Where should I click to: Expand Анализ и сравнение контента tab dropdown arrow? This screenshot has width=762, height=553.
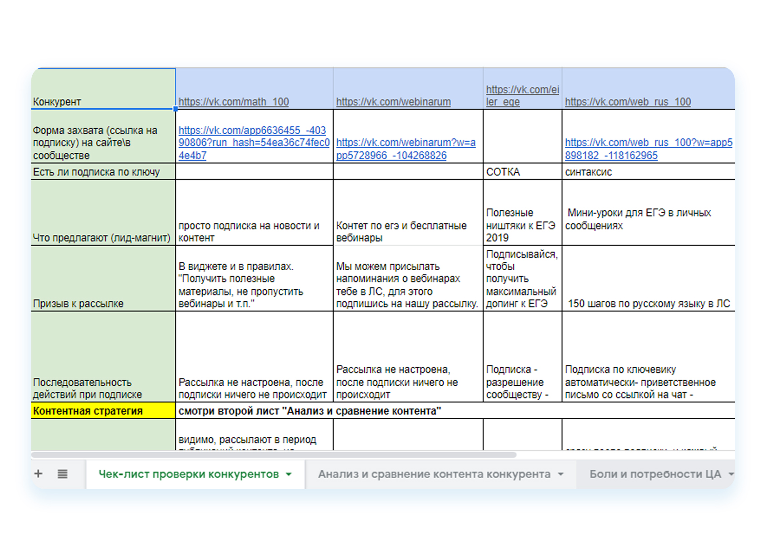tap(561, 475)
